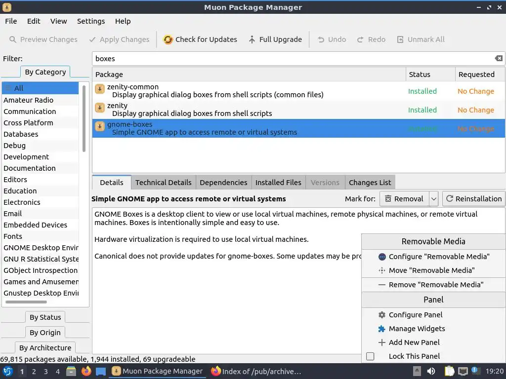Click the Removal button
Image resolution: width=506 pixels, height=379 pixels.
coord(404,199)
